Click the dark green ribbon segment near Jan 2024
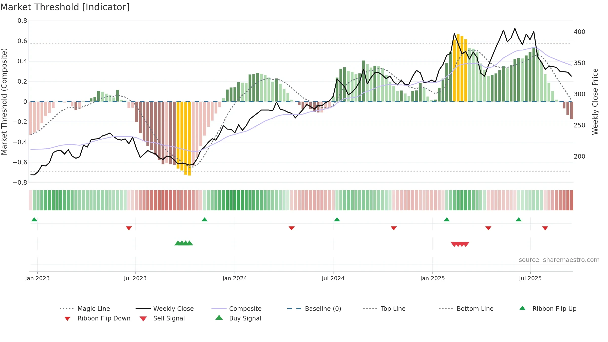Image resolution: width=608 pixels, height=342 pixels. tap(235, 200)
